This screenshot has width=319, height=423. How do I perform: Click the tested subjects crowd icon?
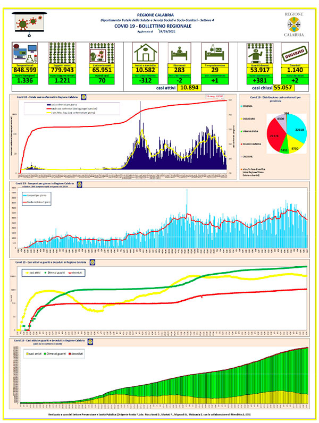pos(62,53)
